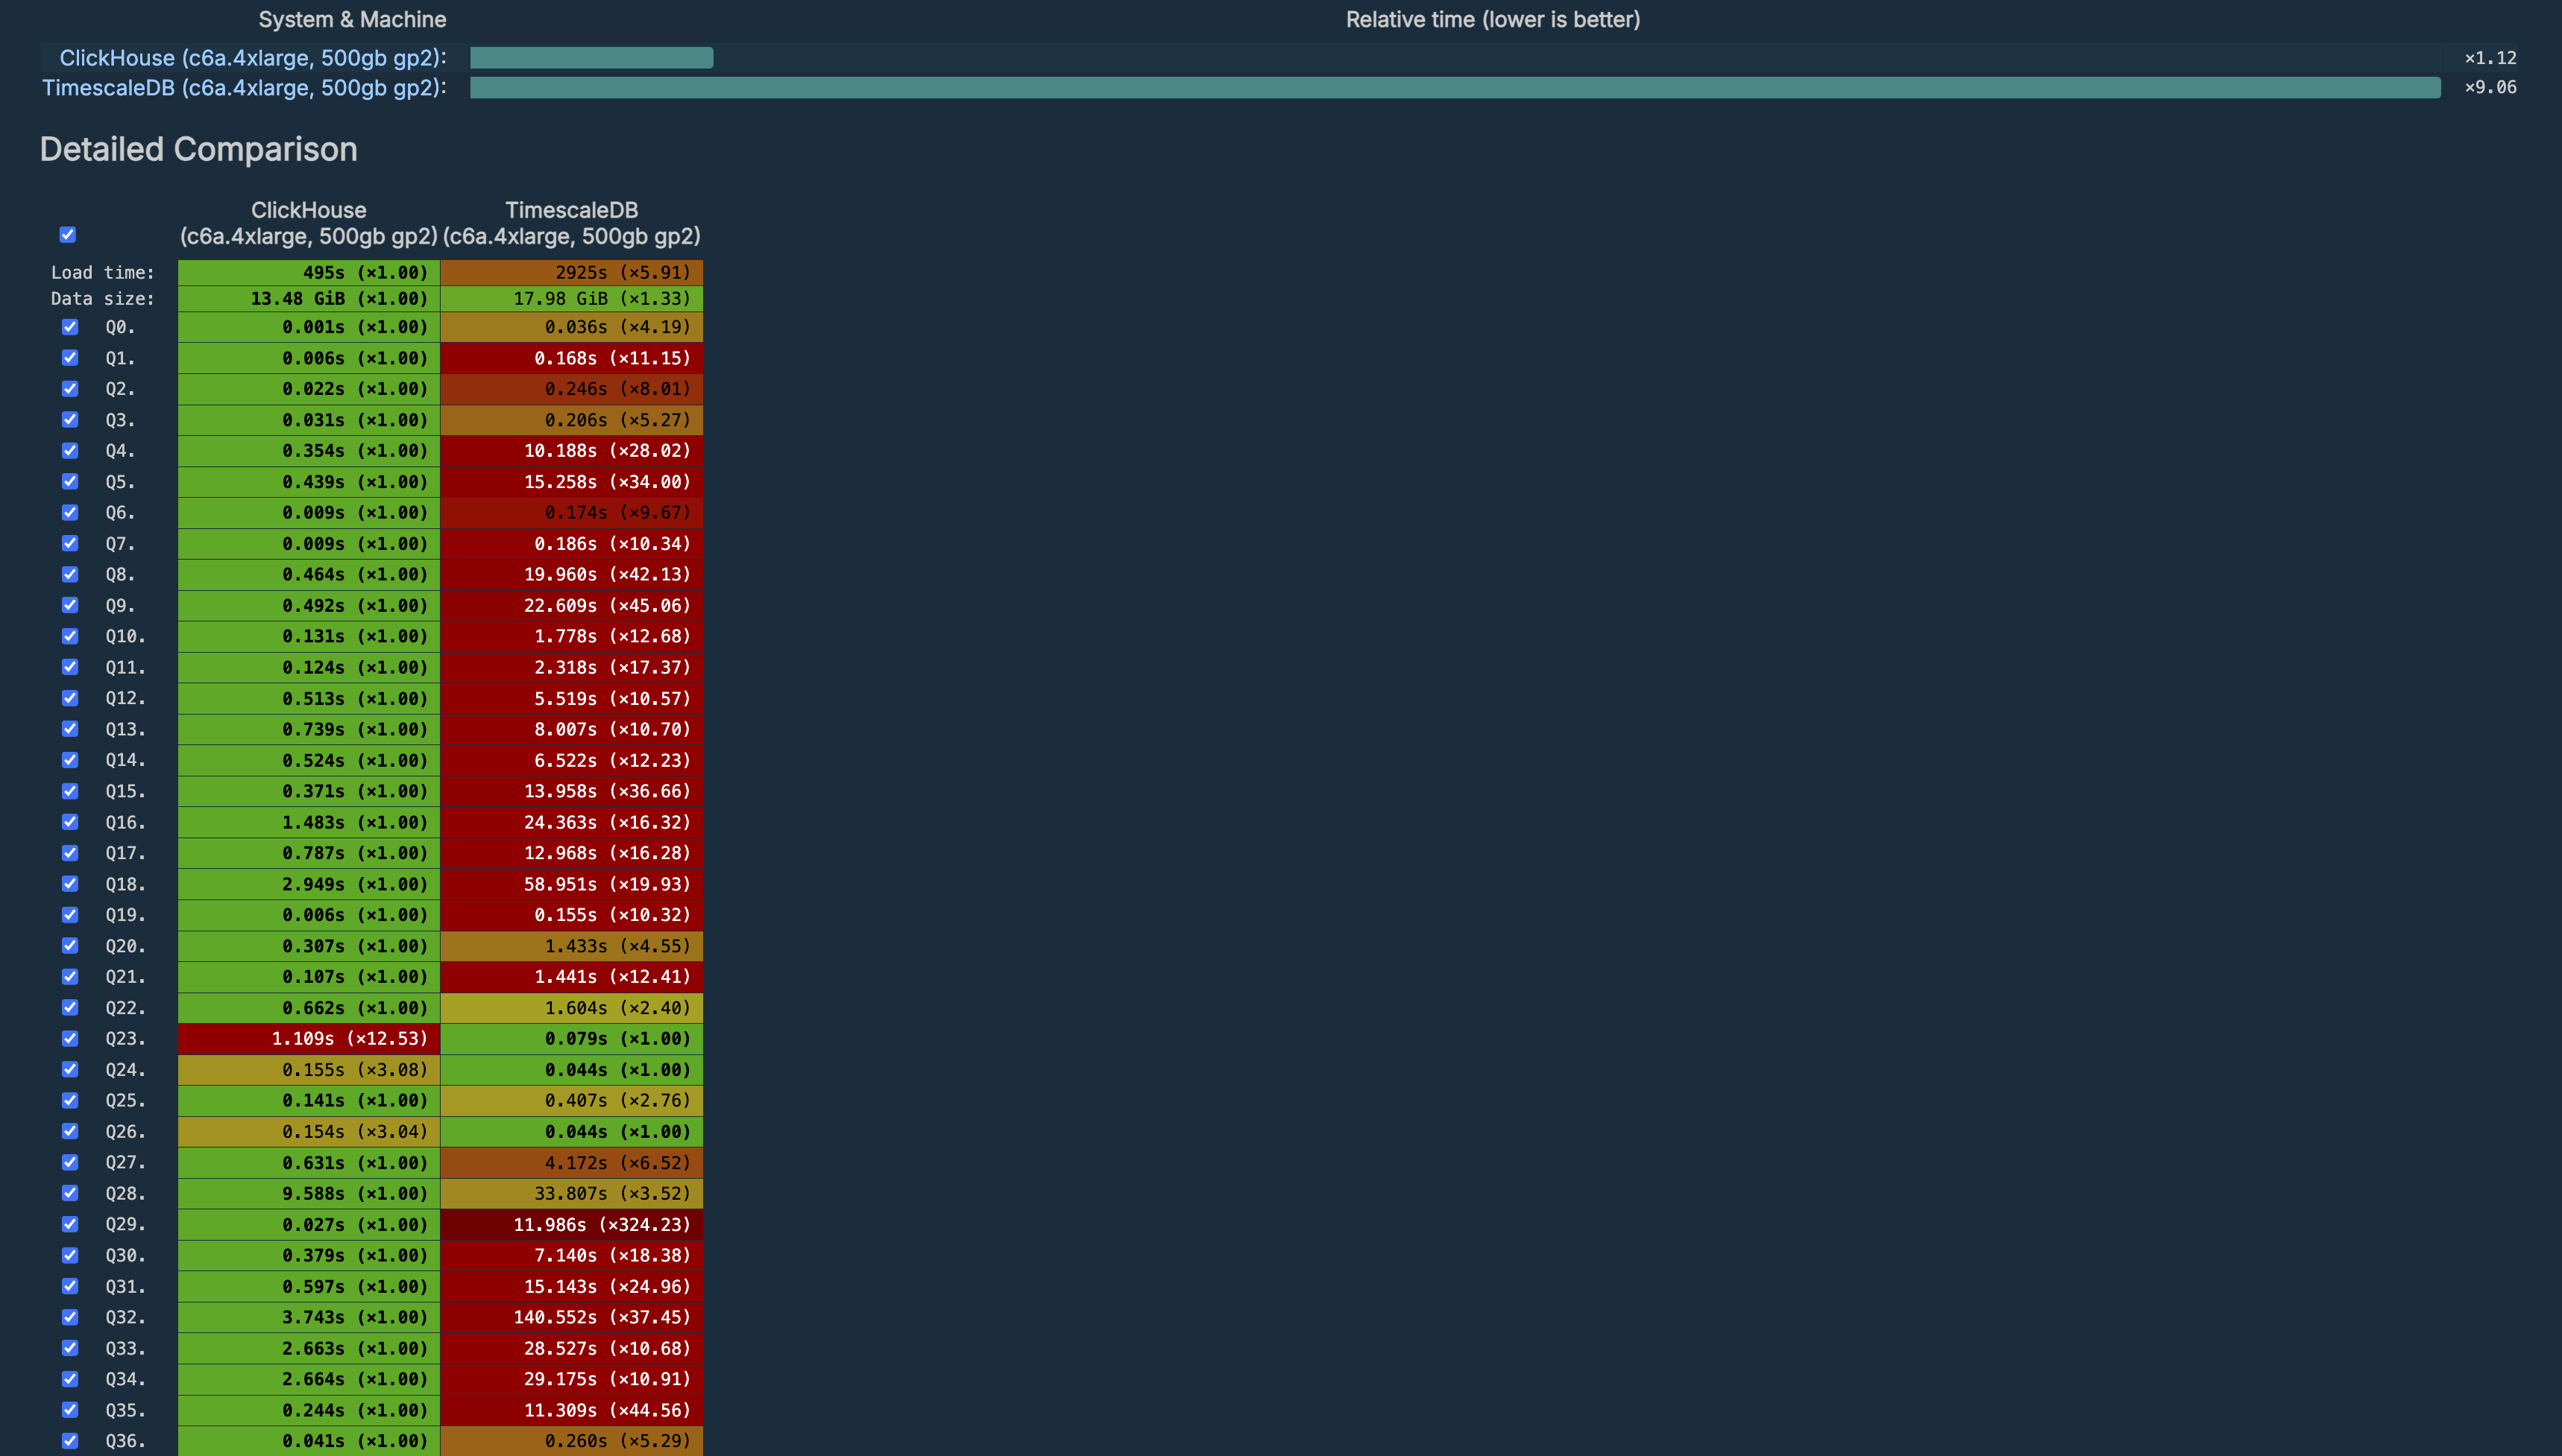Image resolution: width=2562 pixels, height=1456 pixels.
Task: Click the ClickHouse relative time bar
Action: click(x=591, y=58)
